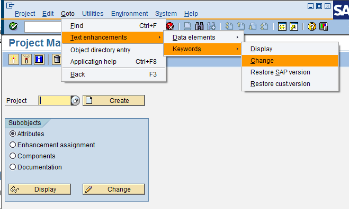This screenshot has height=209, width=349.
Task: Choose Find in the Goto menu
Action: [x=113, y=26]
